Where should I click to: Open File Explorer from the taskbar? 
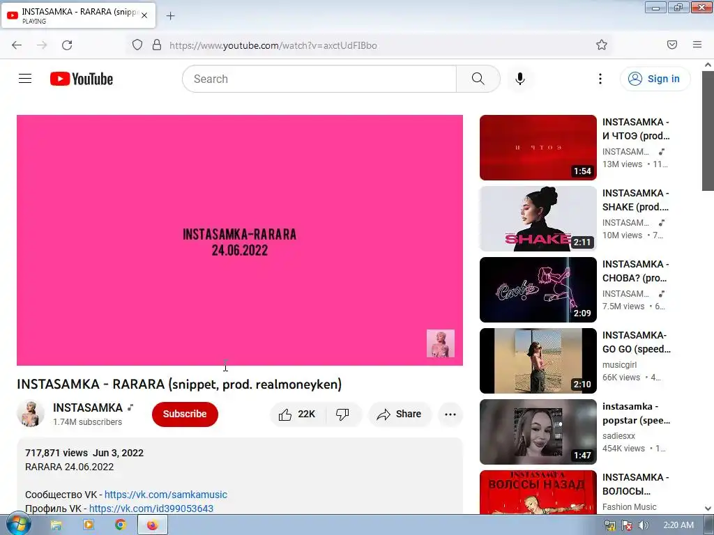tap(56, 525)
